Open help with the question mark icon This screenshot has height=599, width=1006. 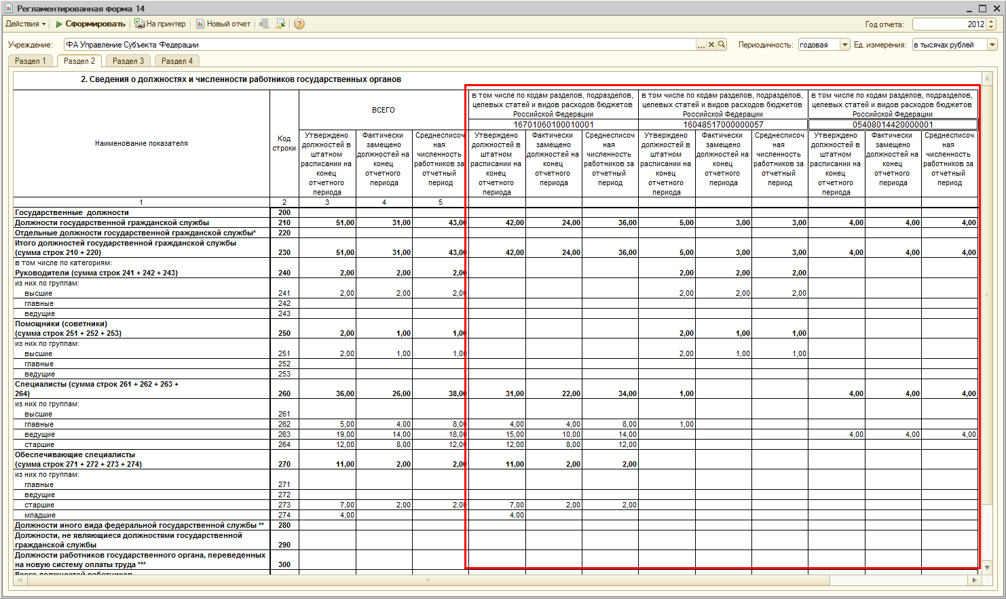pyautogui.click(x=299, y=24)
